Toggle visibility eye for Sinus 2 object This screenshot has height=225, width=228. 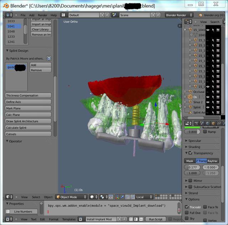tap(208, 102)
